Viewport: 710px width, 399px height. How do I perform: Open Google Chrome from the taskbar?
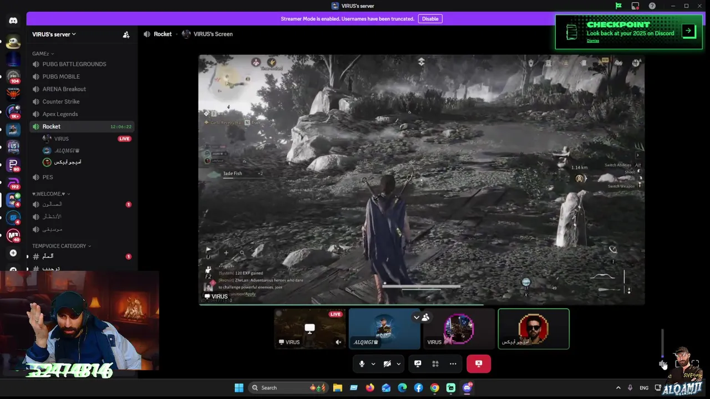point(435,388)
